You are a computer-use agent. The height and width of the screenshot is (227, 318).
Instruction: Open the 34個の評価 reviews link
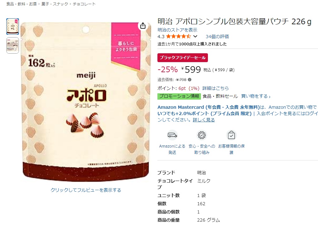(217, 37)
